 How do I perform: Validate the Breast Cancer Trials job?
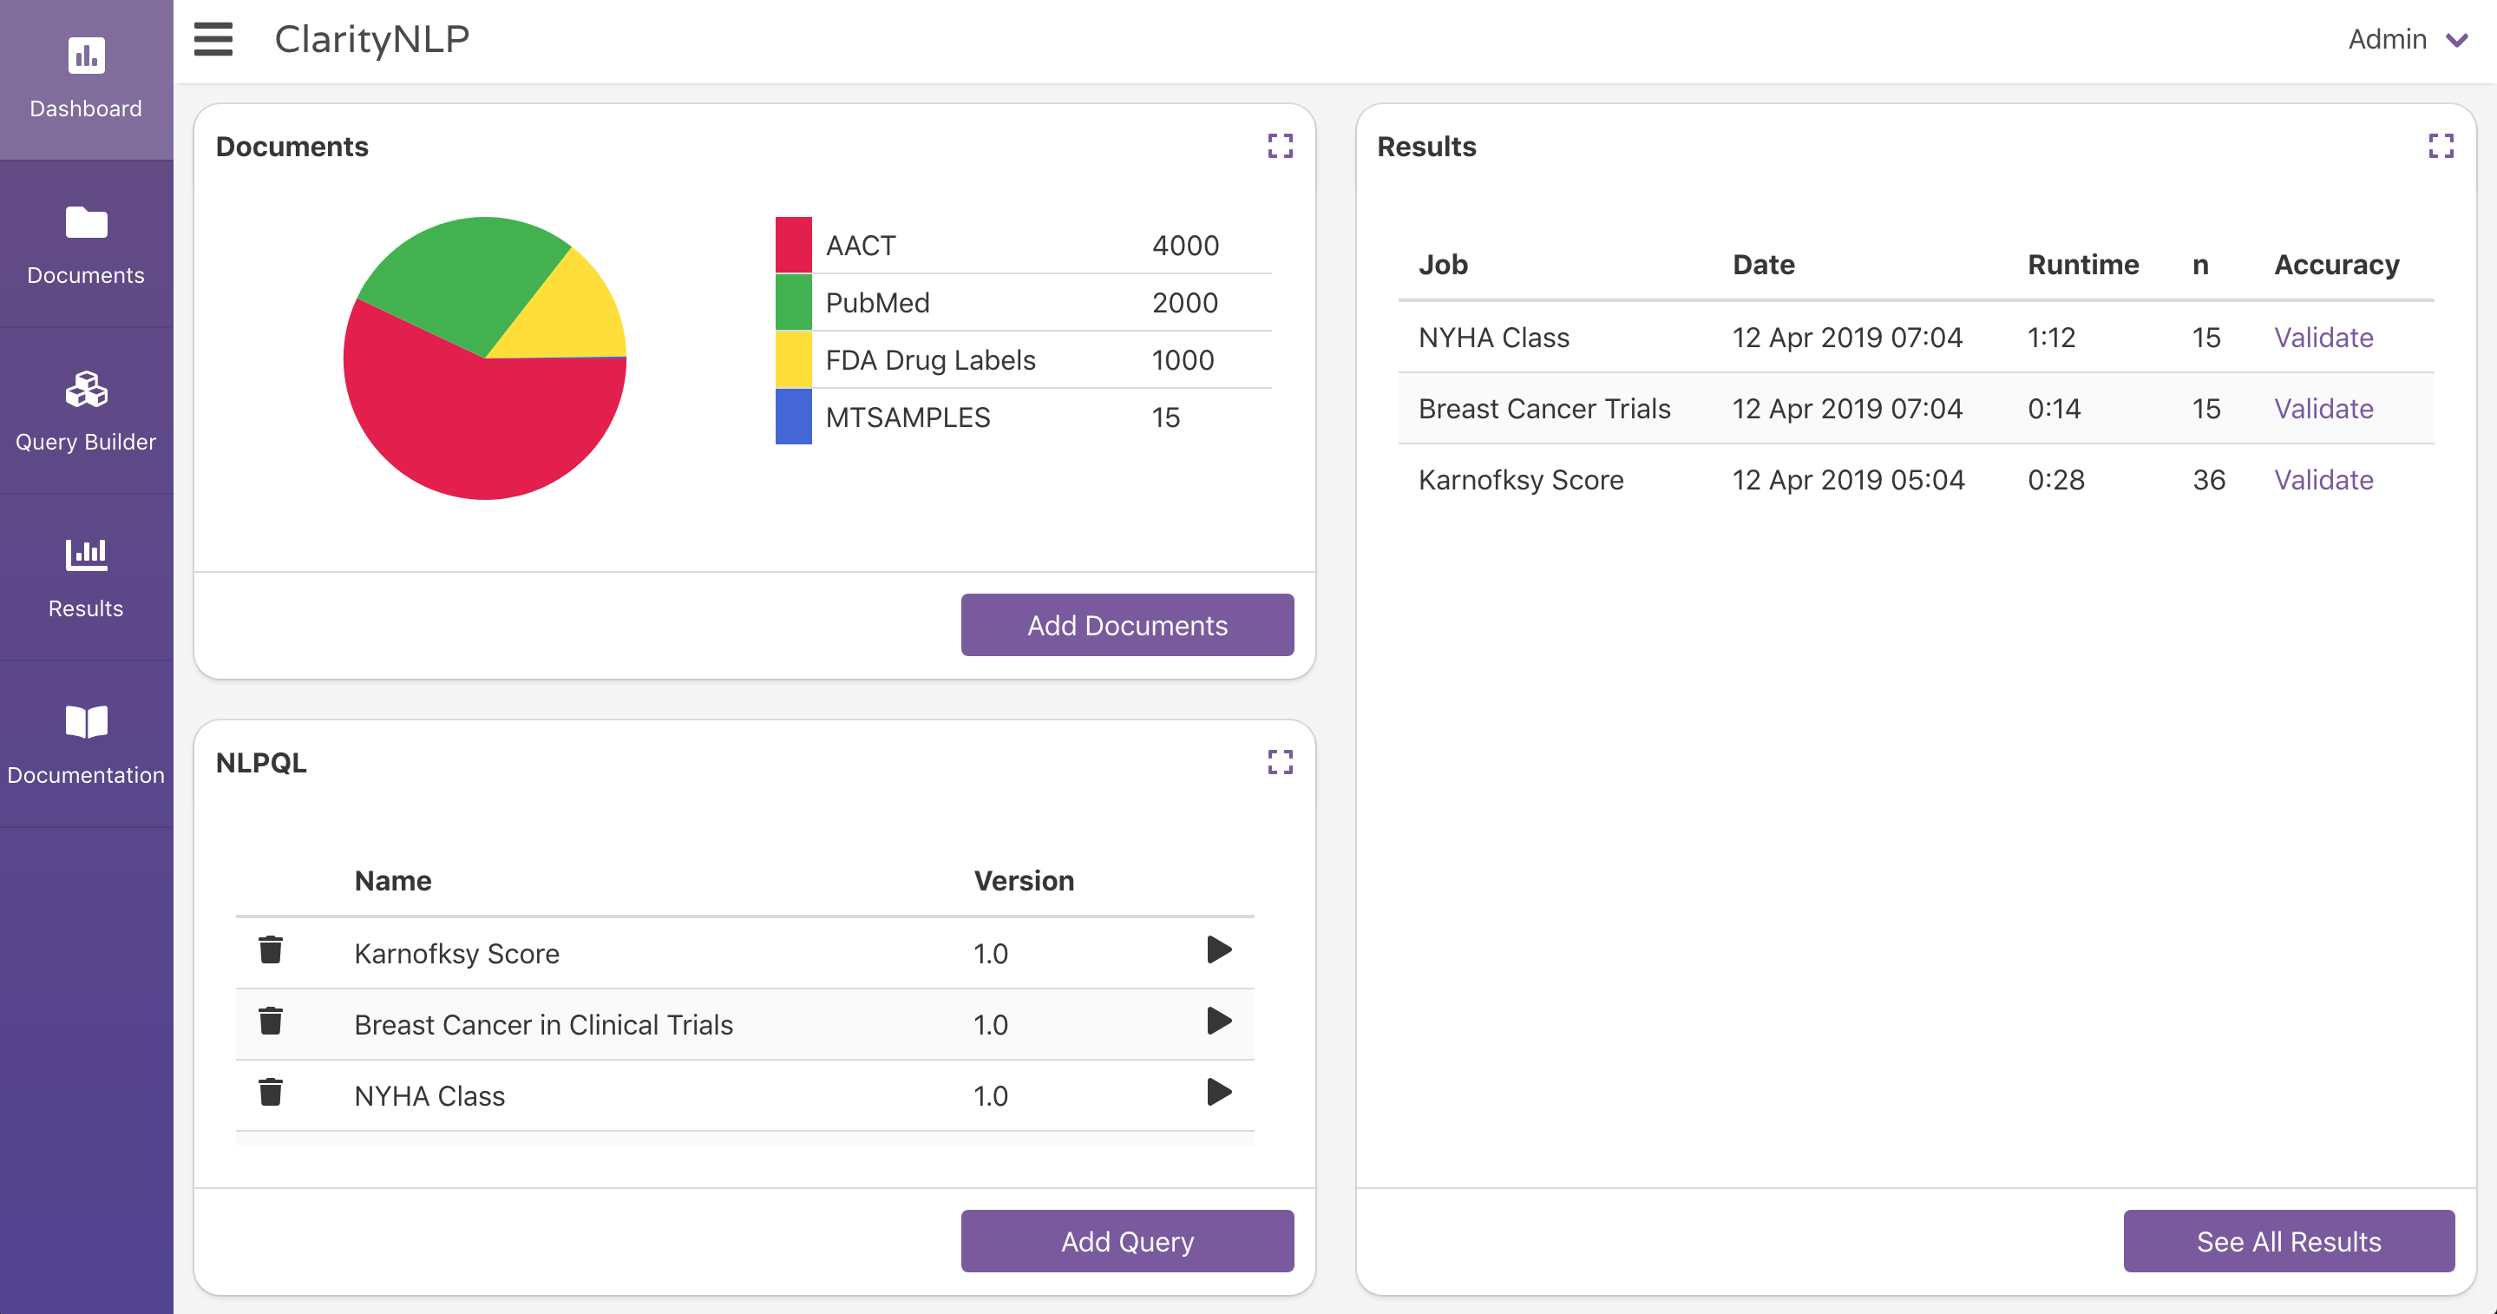click(x=2323, y=410)
